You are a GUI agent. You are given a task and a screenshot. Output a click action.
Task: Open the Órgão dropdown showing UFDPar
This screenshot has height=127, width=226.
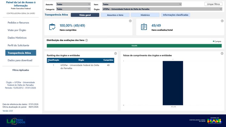[x=162, y=9]
